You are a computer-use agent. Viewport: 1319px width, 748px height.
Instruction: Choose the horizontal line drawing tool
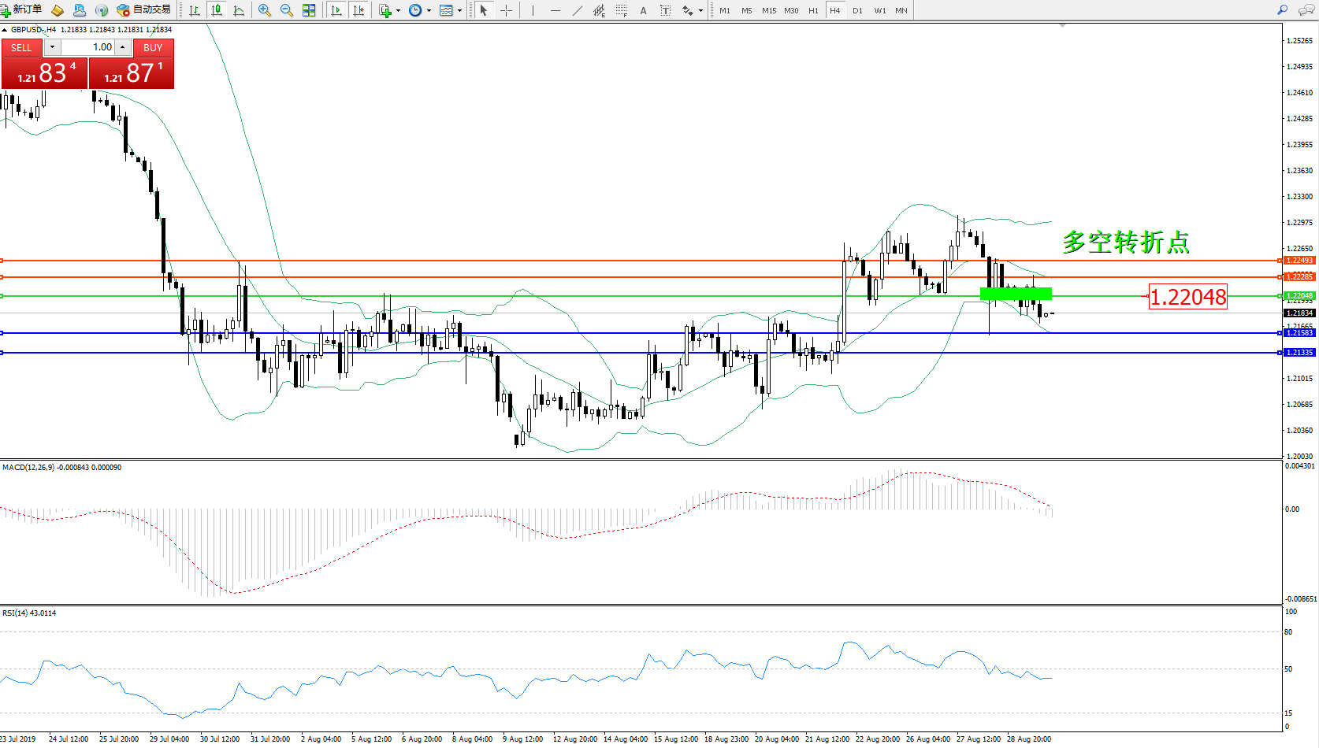pyautogui.click(x=555, y=10)
